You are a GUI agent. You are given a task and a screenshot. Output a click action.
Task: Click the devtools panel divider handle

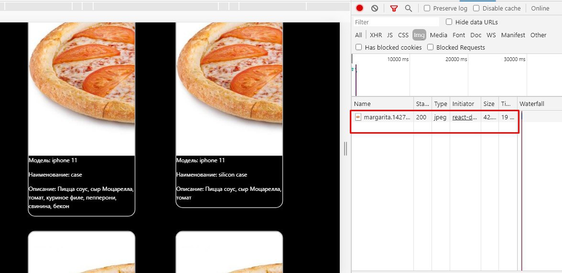click(x=346, y=148)
